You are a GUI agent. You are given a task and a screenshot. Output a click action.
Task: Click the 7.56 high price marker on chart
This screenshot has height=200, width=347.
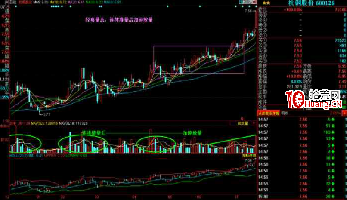[x=248, y=11]
